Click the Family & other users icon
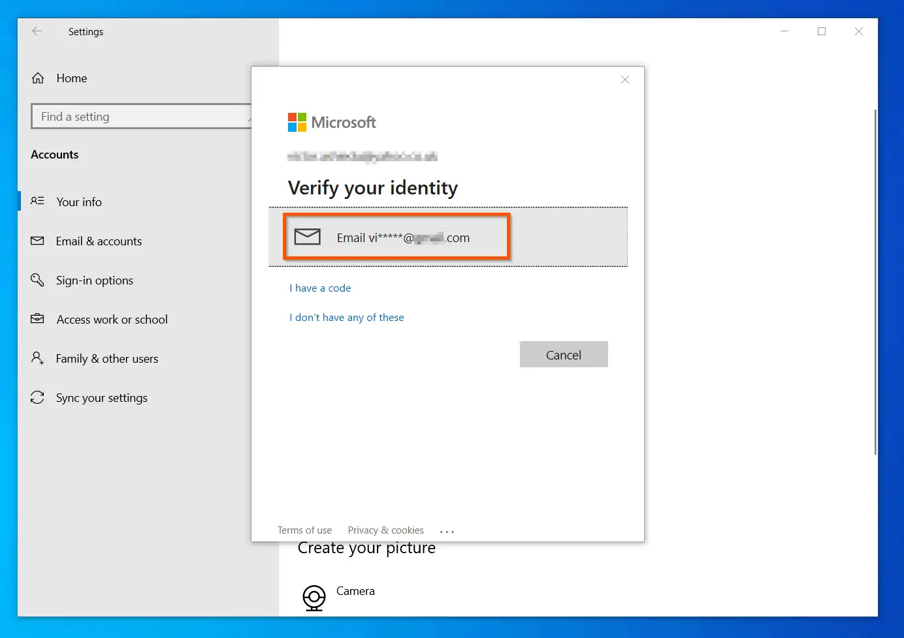Screen dimensions: 904x638 [38, 358]
